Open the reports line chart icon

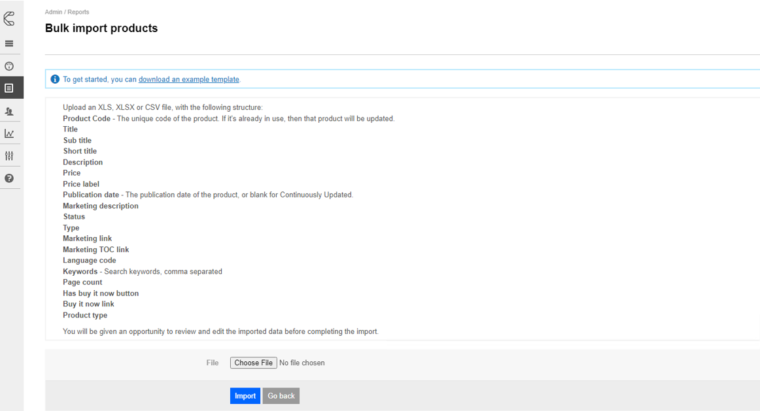9,133
